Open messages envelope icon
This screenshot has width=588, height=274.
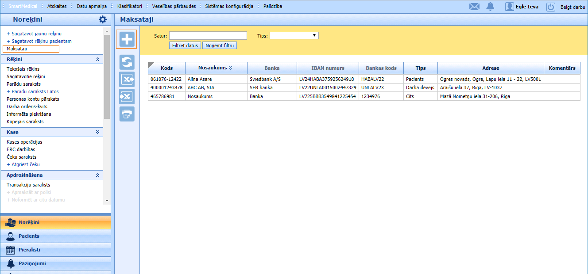[474, 7]
